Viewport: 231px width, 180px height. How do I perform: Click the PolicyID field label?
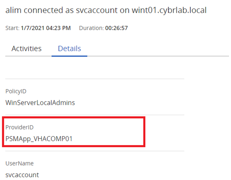[16, 92]
